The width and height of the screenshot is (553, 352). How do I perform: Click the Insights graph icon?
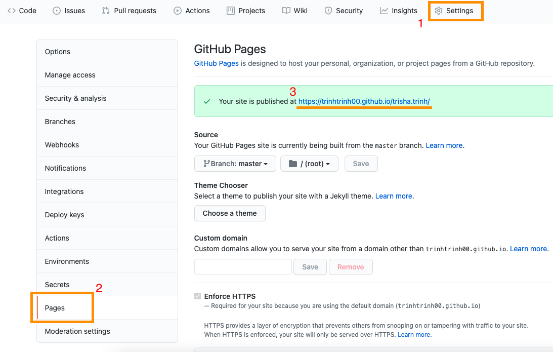(x=384, y=11)
